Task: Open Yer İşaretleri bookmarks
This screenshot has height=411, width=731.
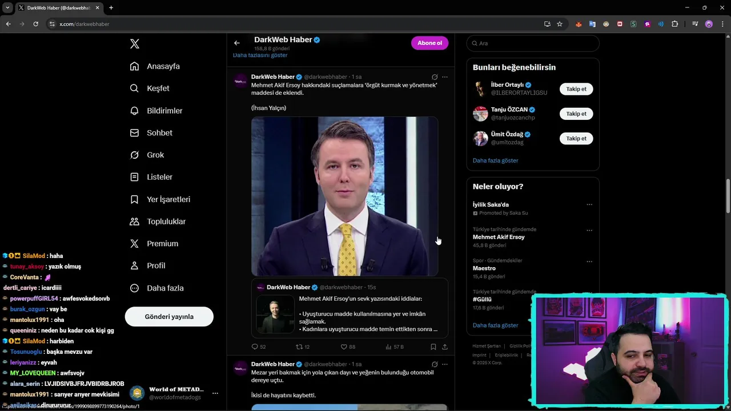Action: 160,199
